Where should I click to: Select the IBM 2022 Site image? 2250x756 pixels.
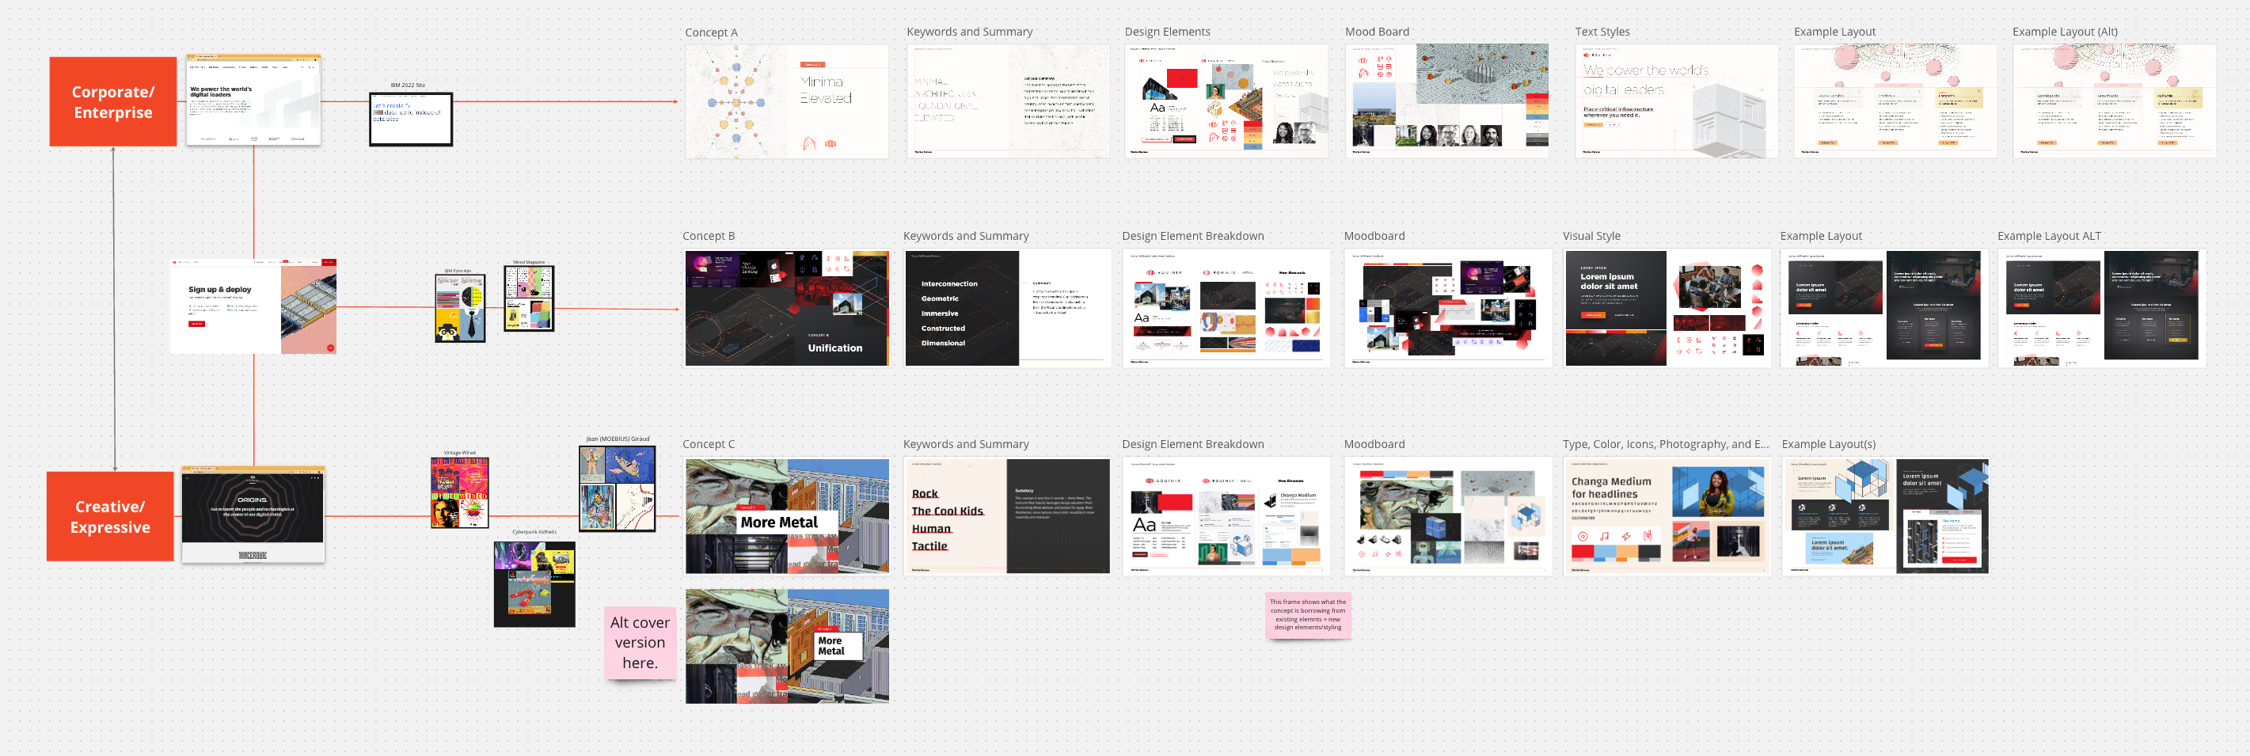point(411,119)
